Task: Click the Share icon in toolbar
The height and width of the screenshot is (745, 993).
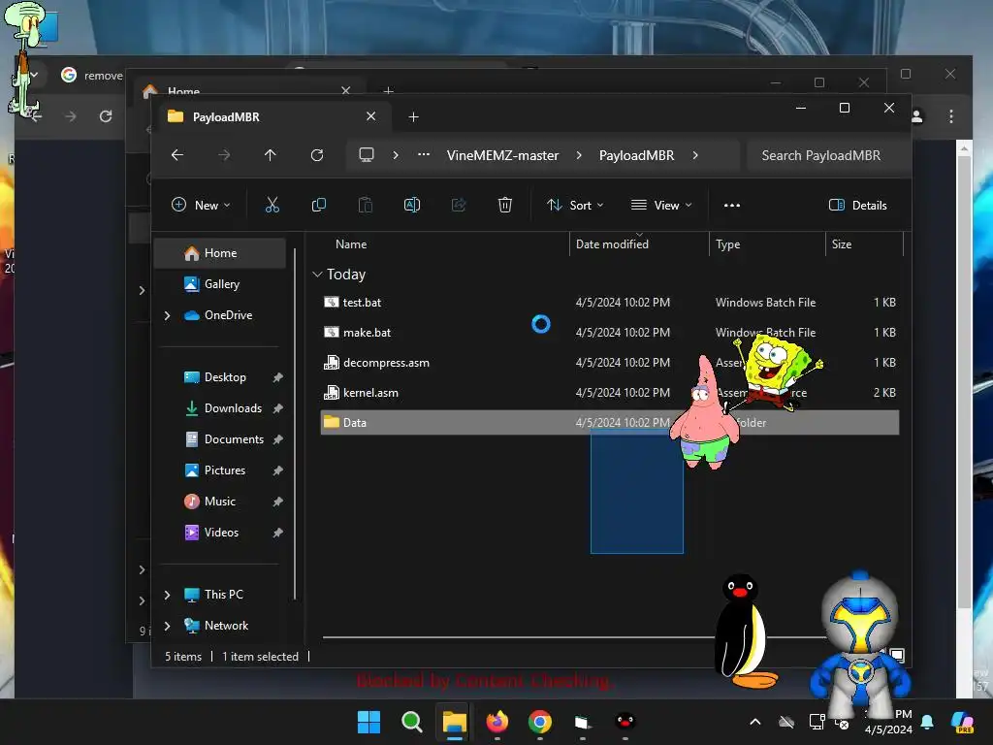Action: tap(459, 205)
